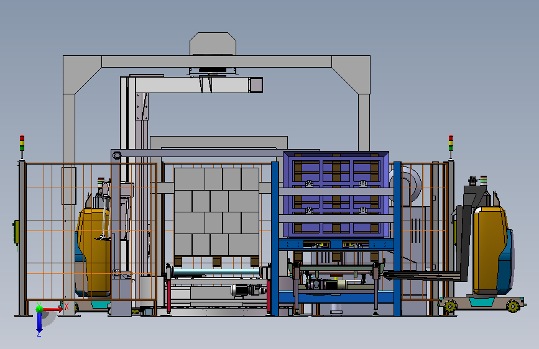
Task: Select the grey top plate above the cartons
Action: [x=219, y=142]
